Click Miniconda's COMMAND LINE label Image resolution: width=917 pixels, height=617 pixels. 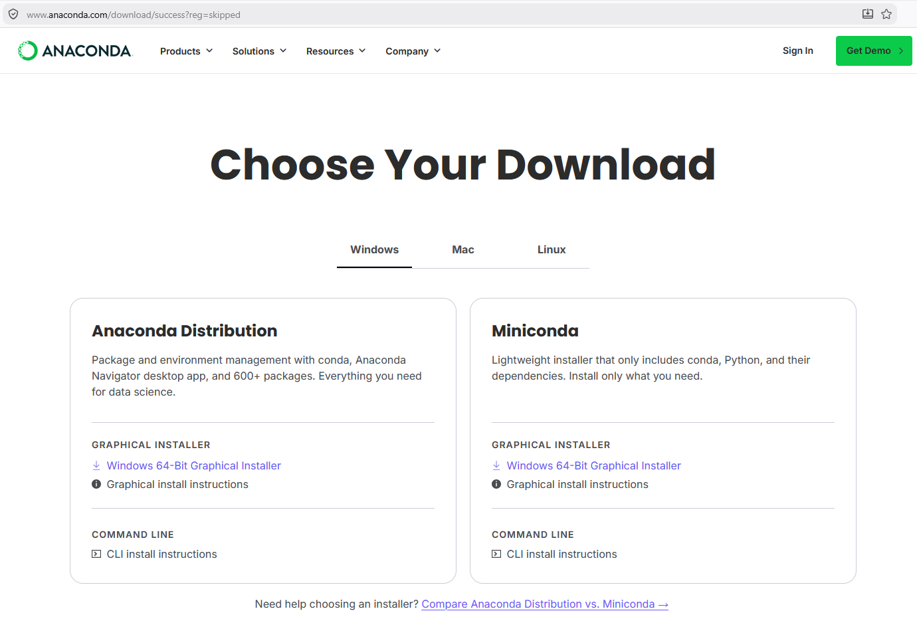pyautogui.click(x=533, y=535)
